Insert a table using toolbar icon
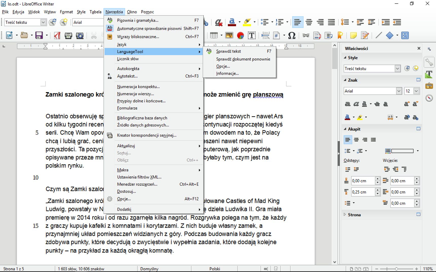 (x=214, y=35)
